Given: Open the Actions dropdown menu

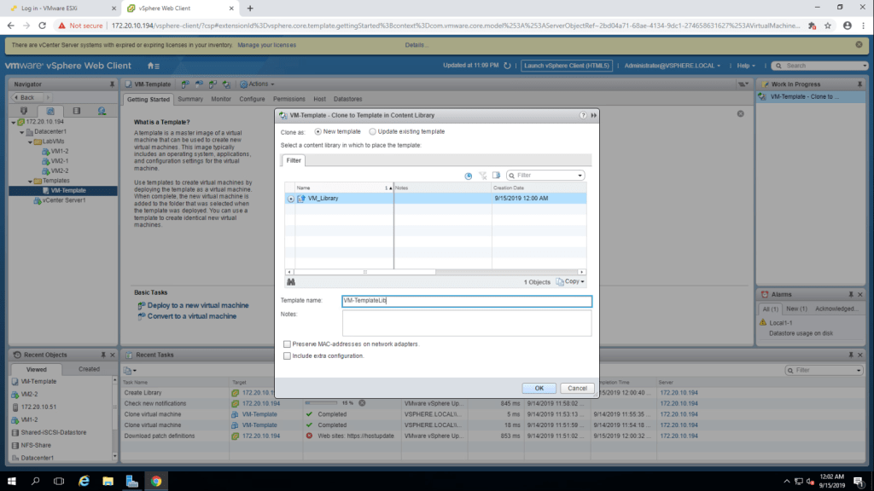Looking at the screenshot, I should click(x=257, y=84).
